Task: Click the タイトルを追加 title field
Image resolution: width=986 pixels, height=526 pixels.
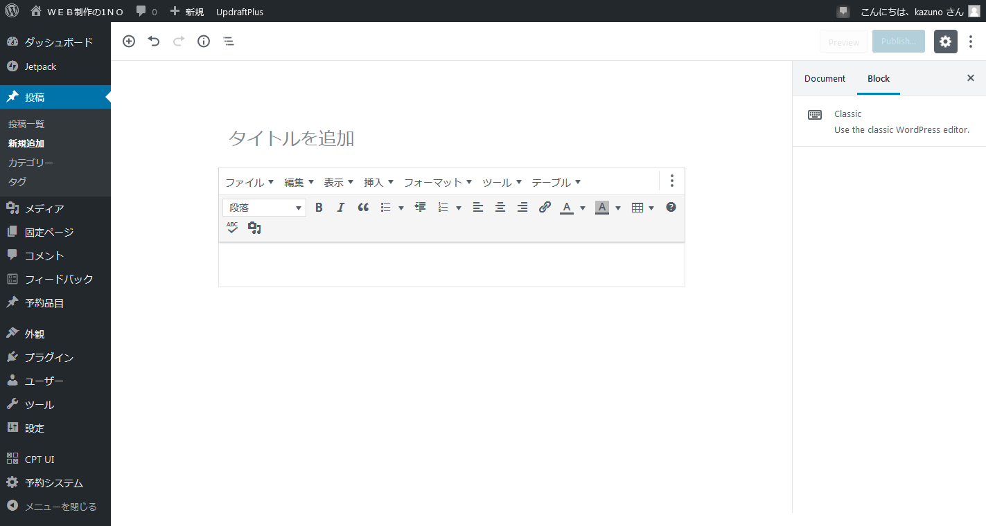Action: 452,138
